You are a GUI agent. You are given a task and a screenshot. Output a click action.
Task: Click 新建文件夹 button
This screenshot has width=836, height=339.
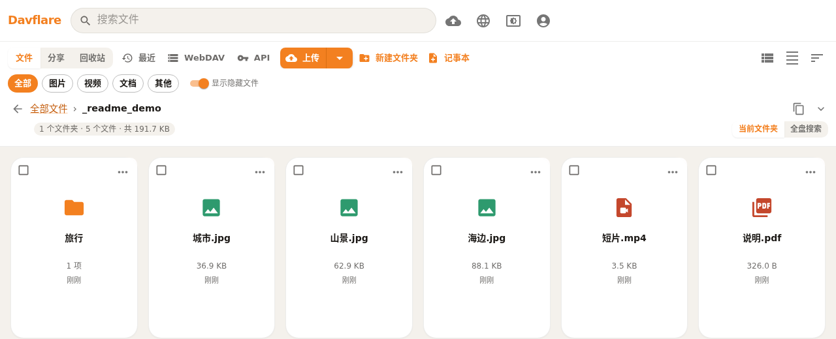pos(389,58)
